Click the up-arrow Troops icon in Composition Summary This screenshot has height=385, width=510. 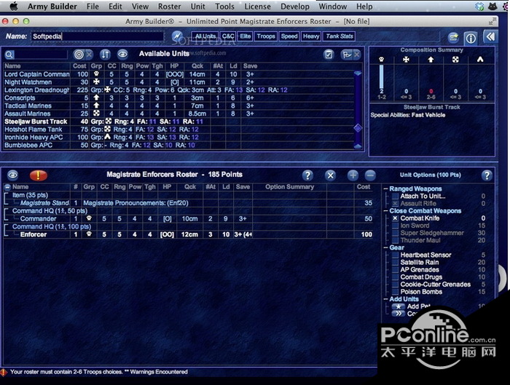(431, 60)
